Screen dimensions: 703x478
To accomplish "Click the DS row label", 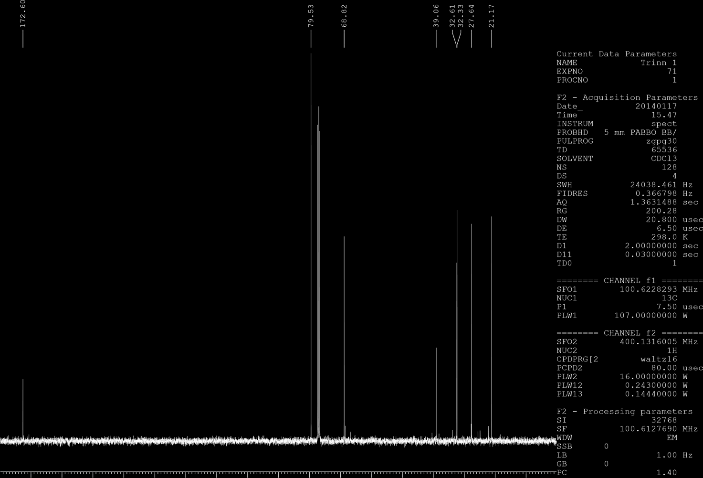I will (562, 176).
